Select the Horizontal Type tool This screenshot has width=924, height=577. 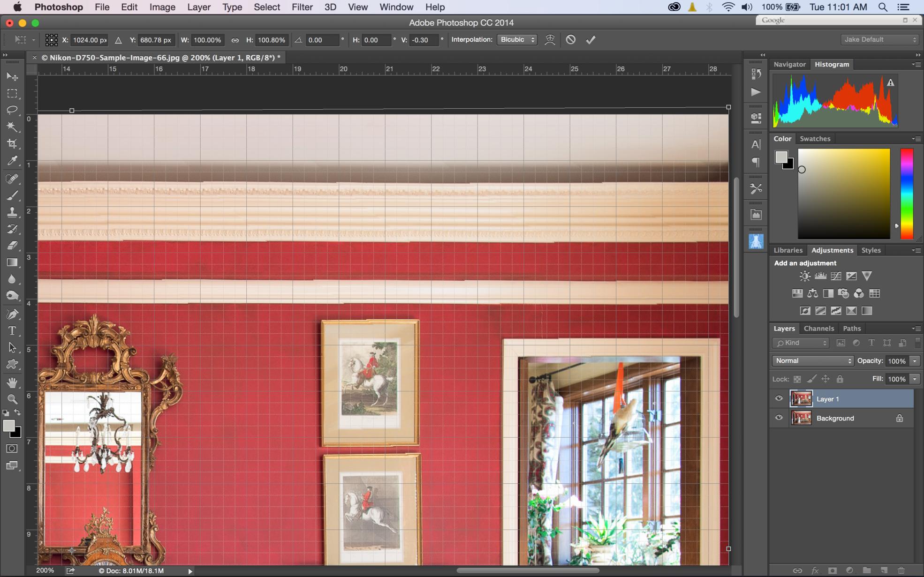pyautogui.click(x=12, y=331)
